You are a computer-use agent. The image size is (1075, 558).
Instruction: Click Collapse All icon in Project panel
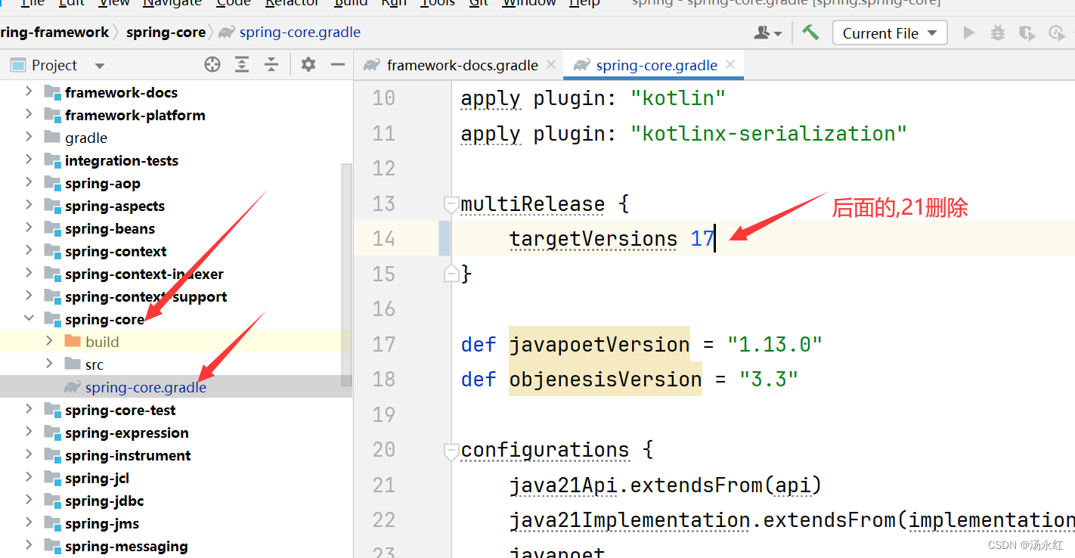click(271, 65)
